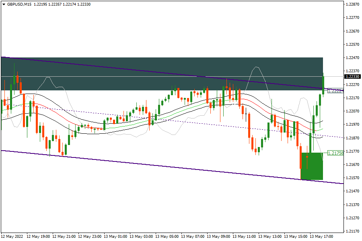The image size is (362, 241).
Task: Click the 1.21170 price axis label
Action: pyautogui.click(x=352, y=231)
